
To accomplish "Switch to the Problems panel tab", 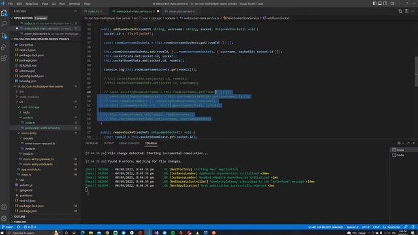I will click(x=91, y=144).
